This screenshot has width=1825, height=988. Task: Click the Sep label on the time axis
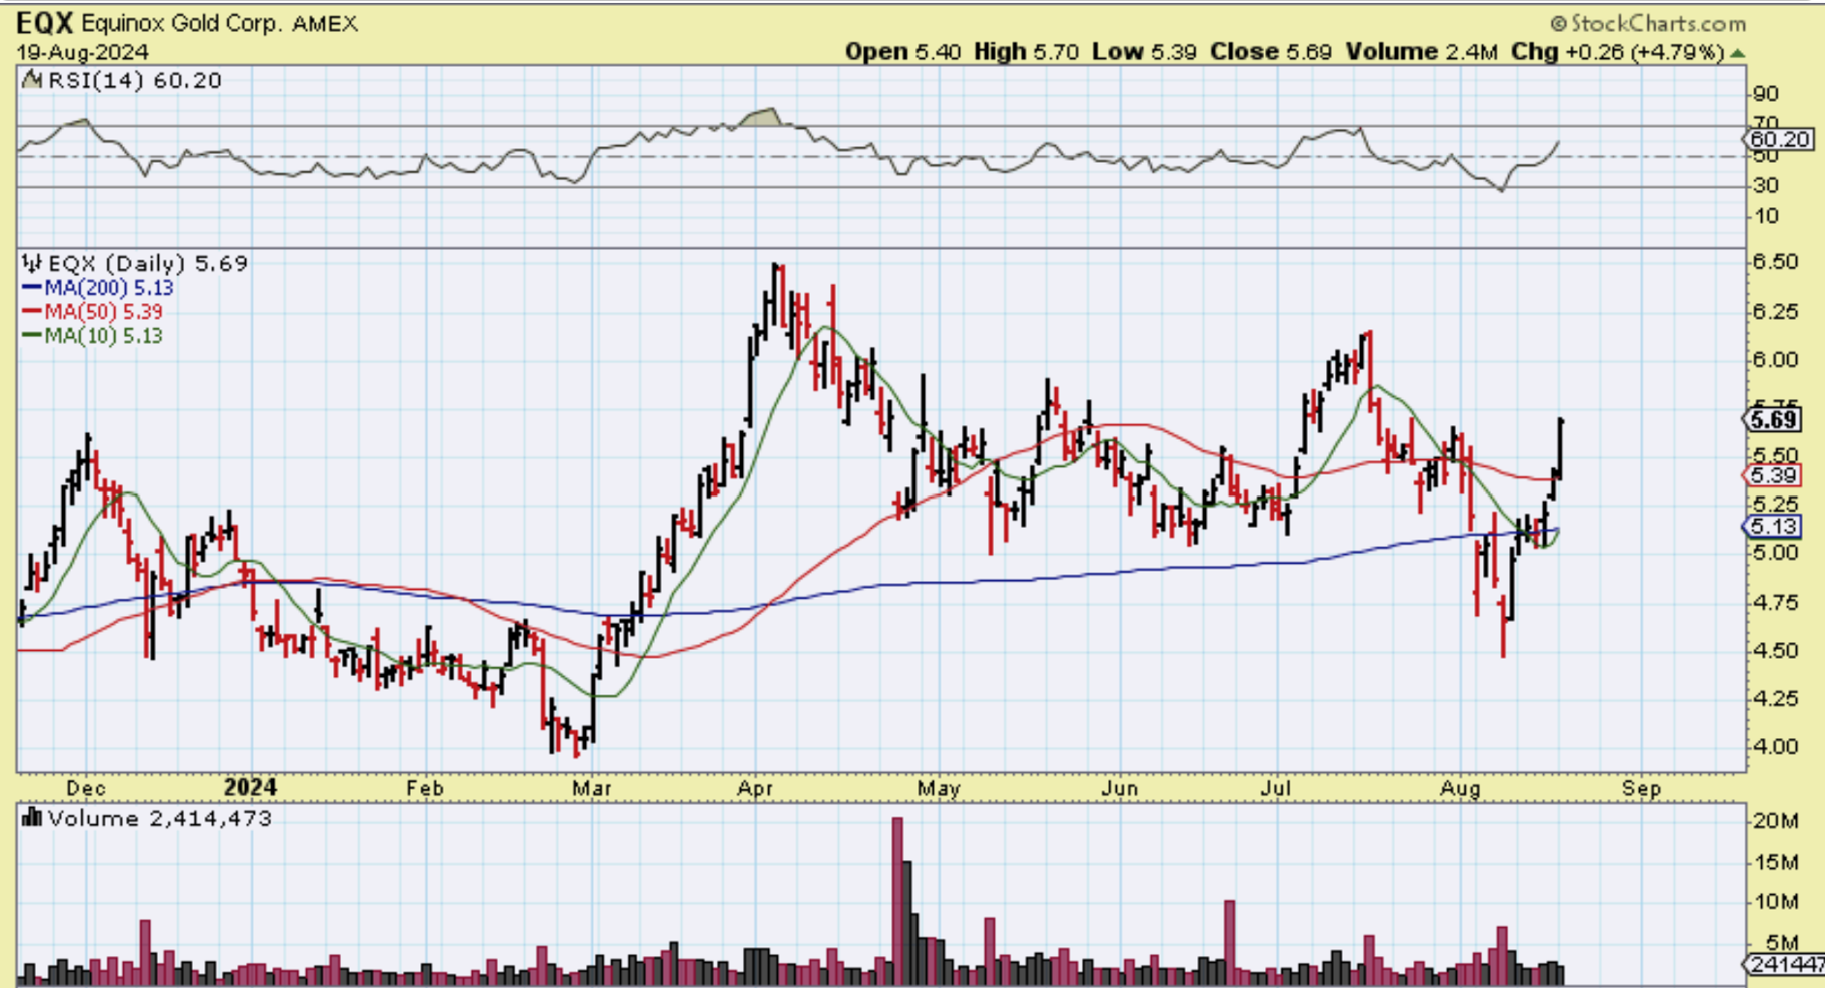click(1641, 788)
